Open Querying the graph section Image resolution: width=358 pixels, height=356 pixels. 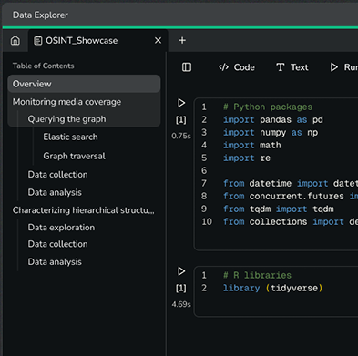point(67,119)
